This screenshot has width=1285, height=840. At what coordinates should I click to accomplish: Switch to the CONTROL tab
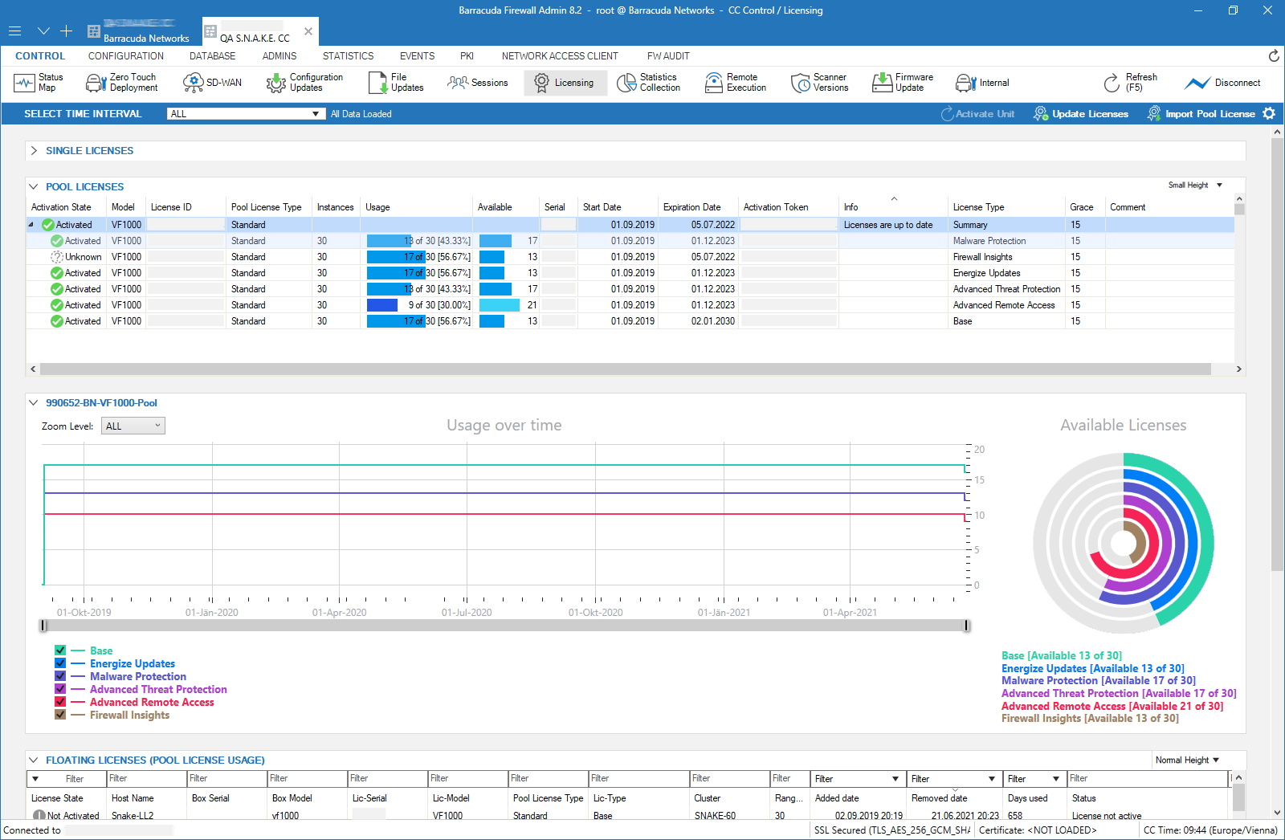coord(40,56)
